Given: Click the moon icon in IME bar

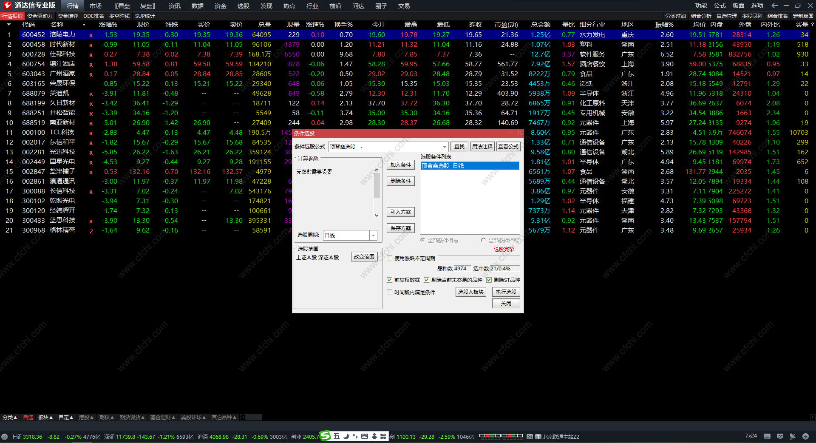Looking at the screenshot, I should [346, 436].
